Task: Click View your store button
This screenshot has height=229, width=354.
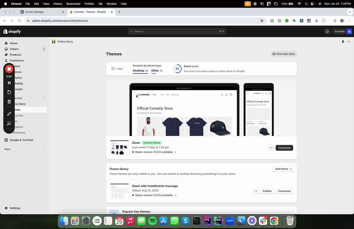Action: point(284,54)
